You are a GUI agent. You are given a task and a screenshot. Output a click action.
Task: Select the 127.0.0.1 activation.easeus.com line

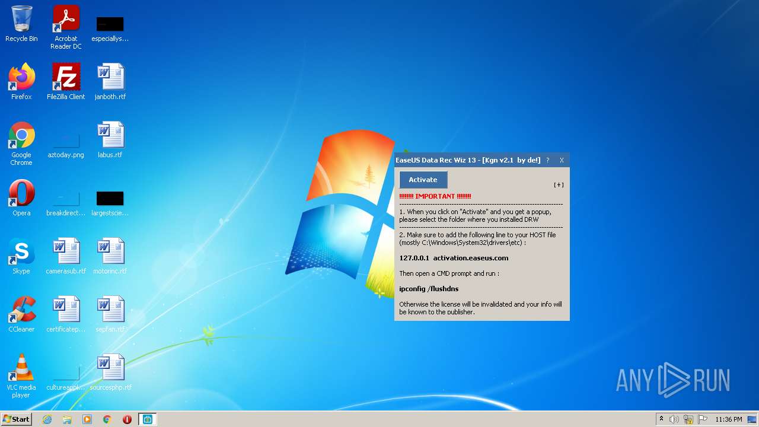tap(454, 258)
